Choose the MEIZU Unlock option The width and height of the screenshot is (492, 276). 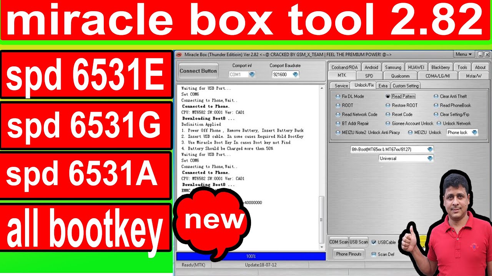pyautogui.click(x=424, y=132)
